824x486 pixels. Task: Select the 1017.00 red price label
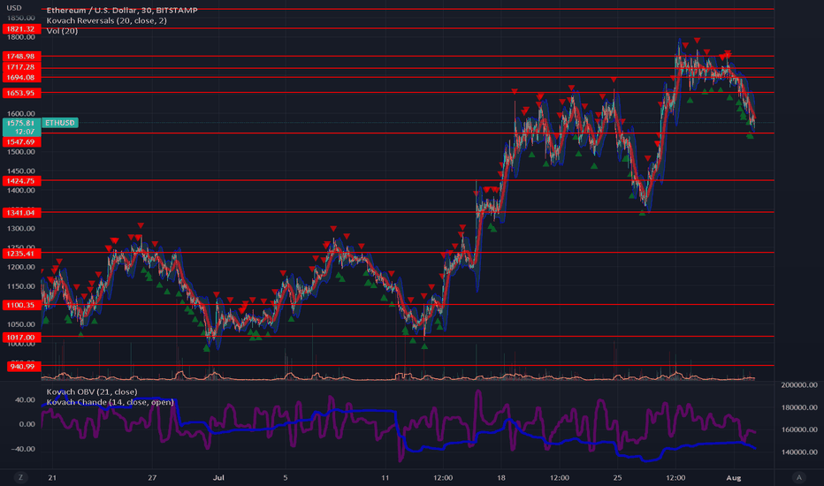coord(21,338)
